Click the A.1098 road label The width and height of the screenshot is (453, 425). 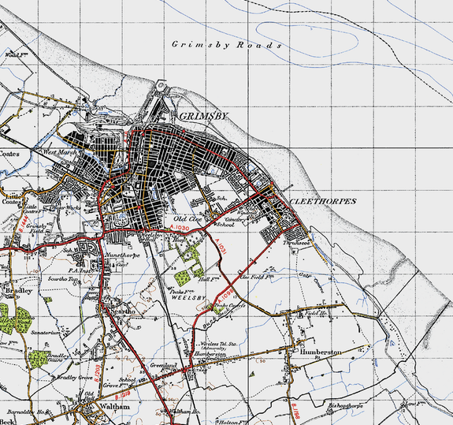click(225, 296)
